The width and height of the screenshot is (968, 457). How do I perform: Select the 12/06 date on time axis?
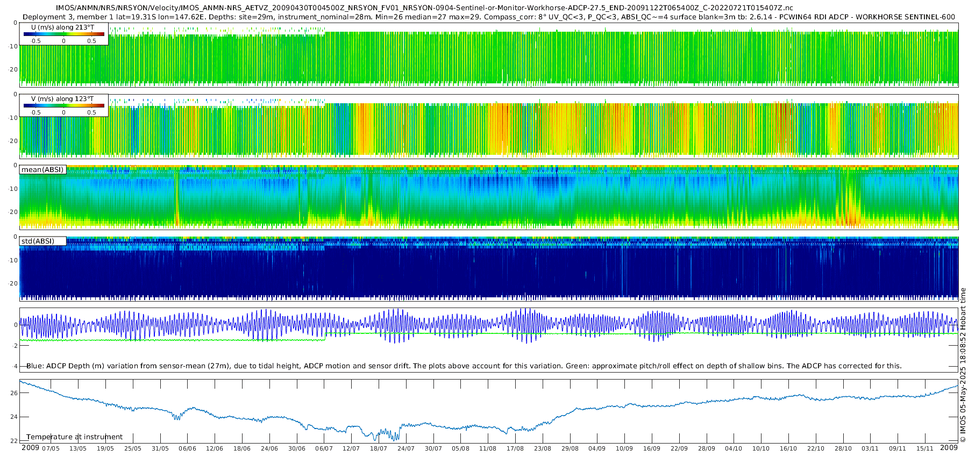click(x=215, y=448)
